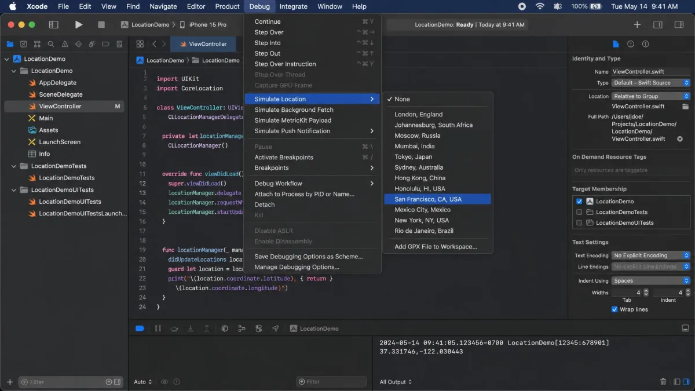Image resolution: width=695 pixels, height=391 pixels.
Task: Click the library plus button in toolbar
Action: (x=637, y=24)
